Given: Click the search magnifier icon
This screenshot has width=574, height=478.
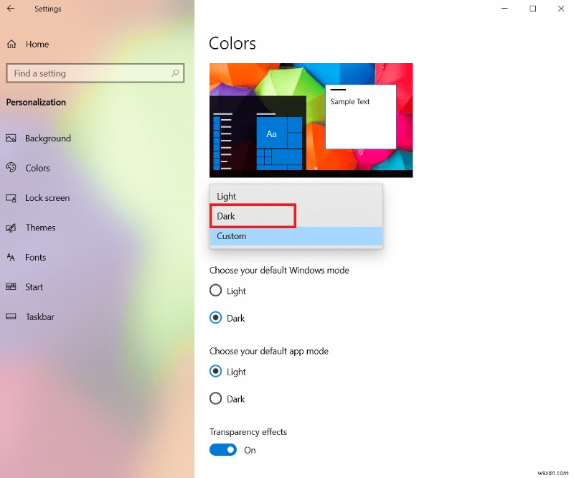Looking at the screenshot, I should (x=175, y=73).
